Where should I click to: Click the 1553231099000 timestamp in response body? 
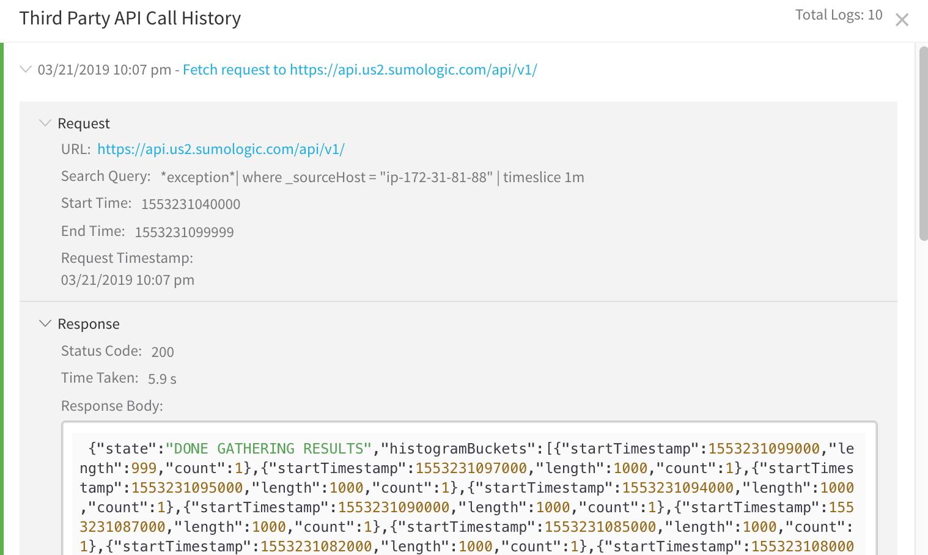tap(764, 449)
